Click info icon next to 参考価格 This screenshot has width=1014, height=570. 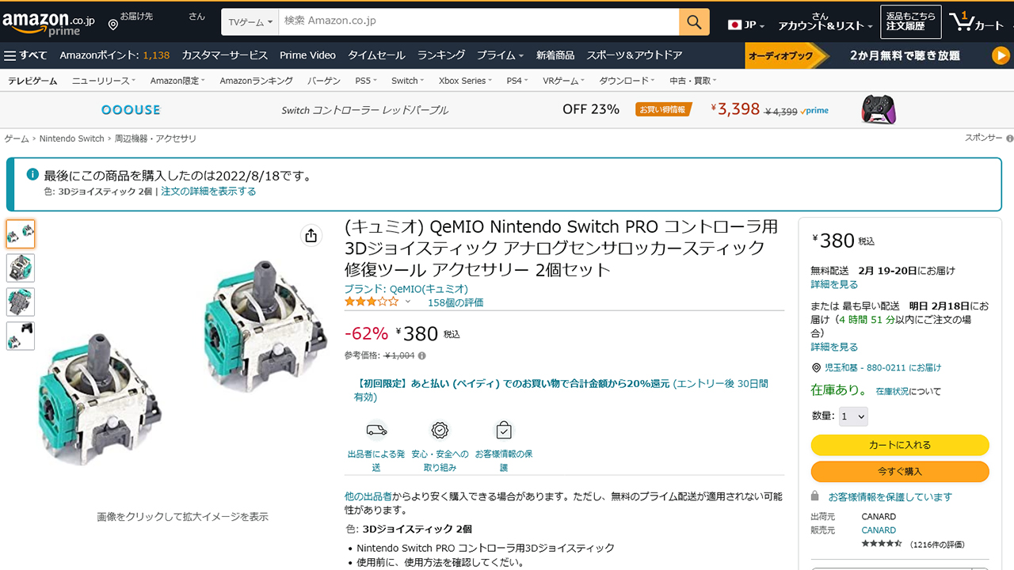coord(421,356)
